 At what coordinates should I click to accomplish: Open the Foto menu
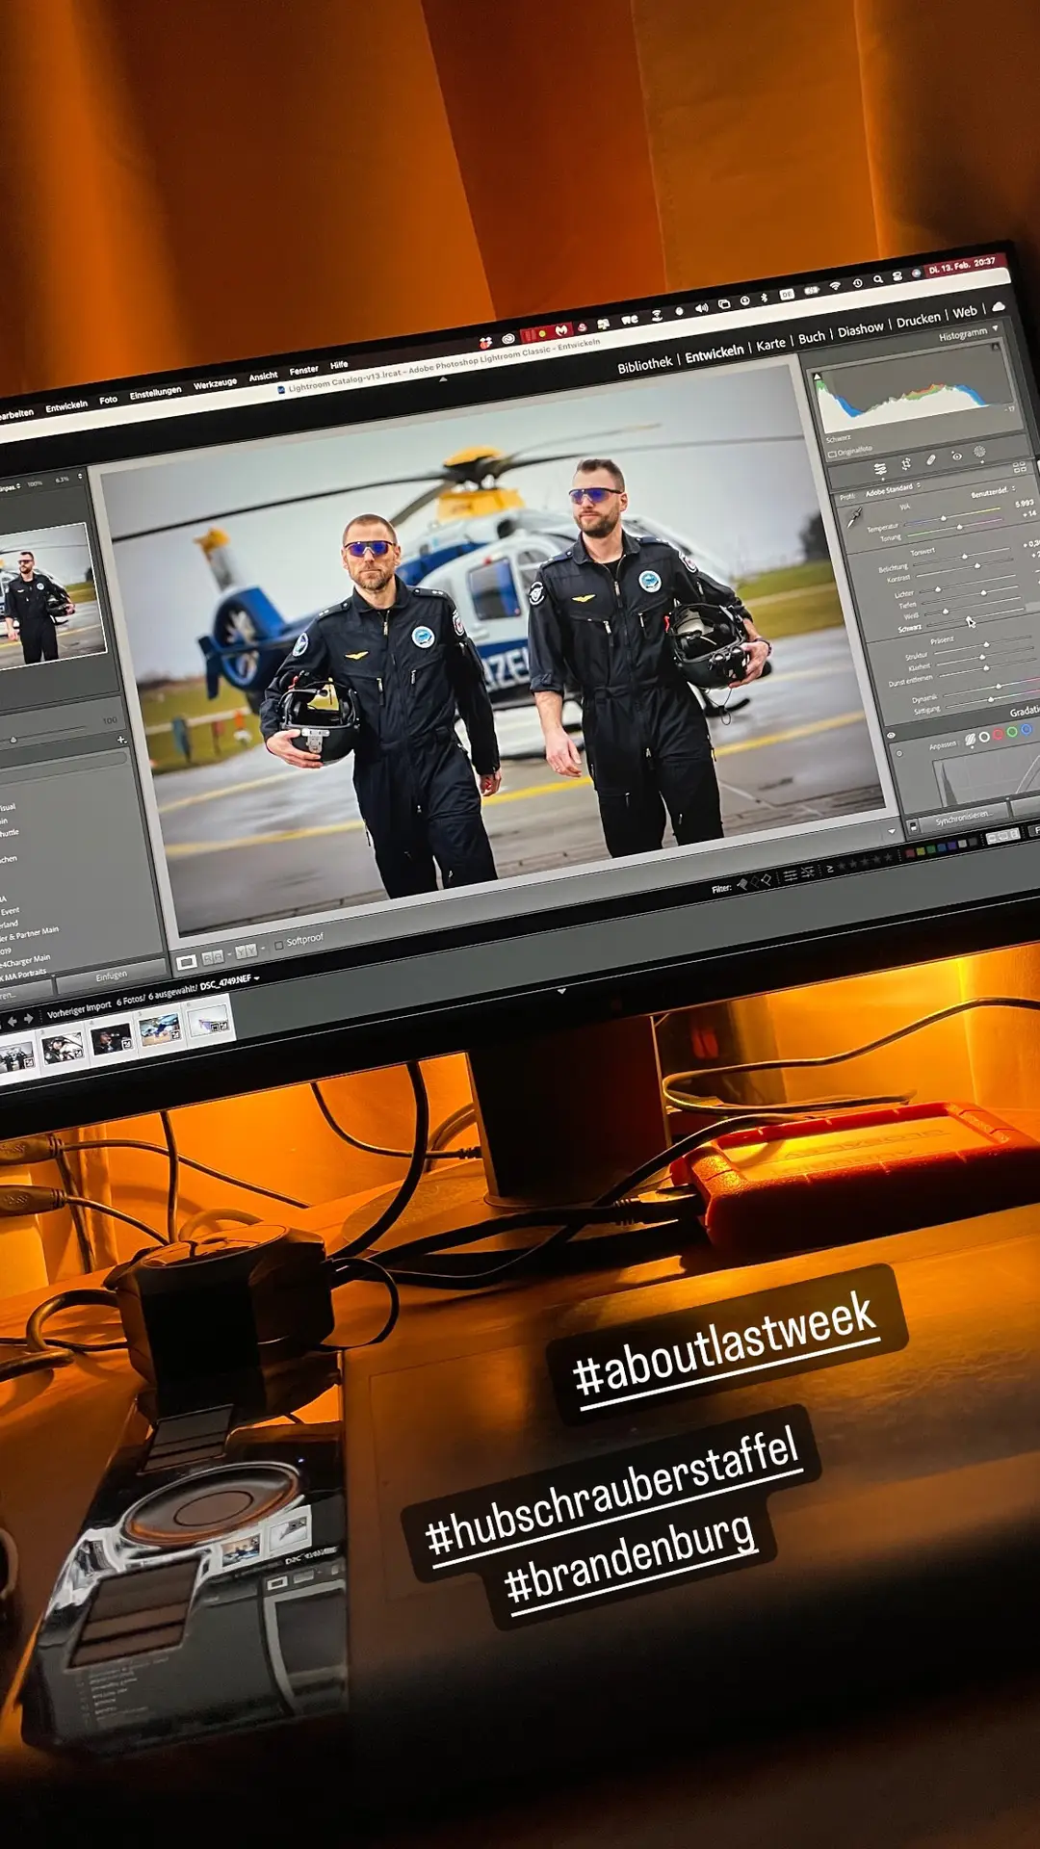pos(108,399)
